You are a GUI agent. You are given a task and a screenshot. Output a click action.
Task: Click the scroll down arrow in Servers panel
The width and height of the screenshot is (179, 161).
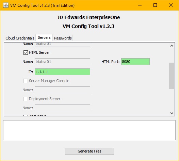click(172, 113)
